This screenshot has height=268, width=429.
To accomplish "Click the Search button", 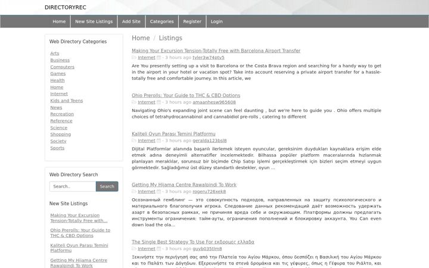I will pos(107,186).
